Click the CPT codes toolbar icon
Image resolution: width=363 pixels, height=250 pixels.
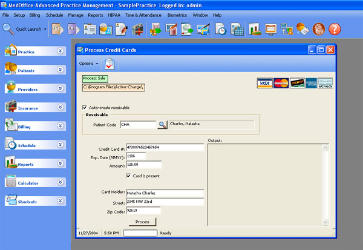point(57,28)
